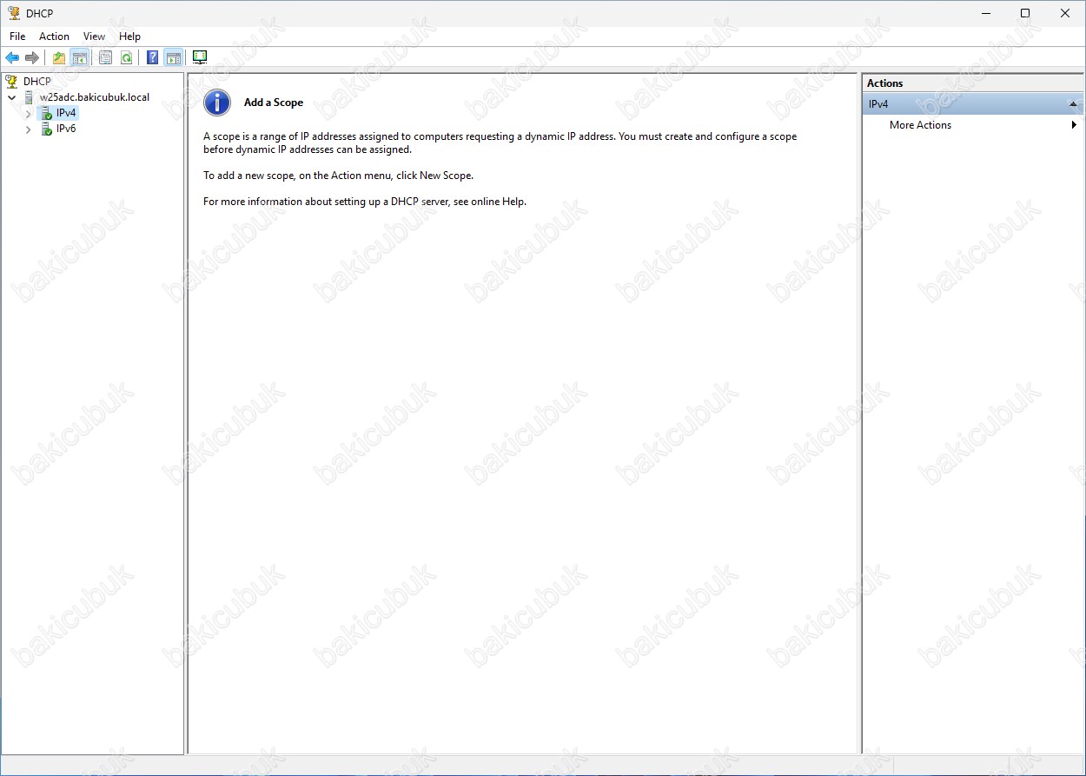
Task: Toggle Show/Hide Console Tree toolbar button
Action: coord(79,57)
